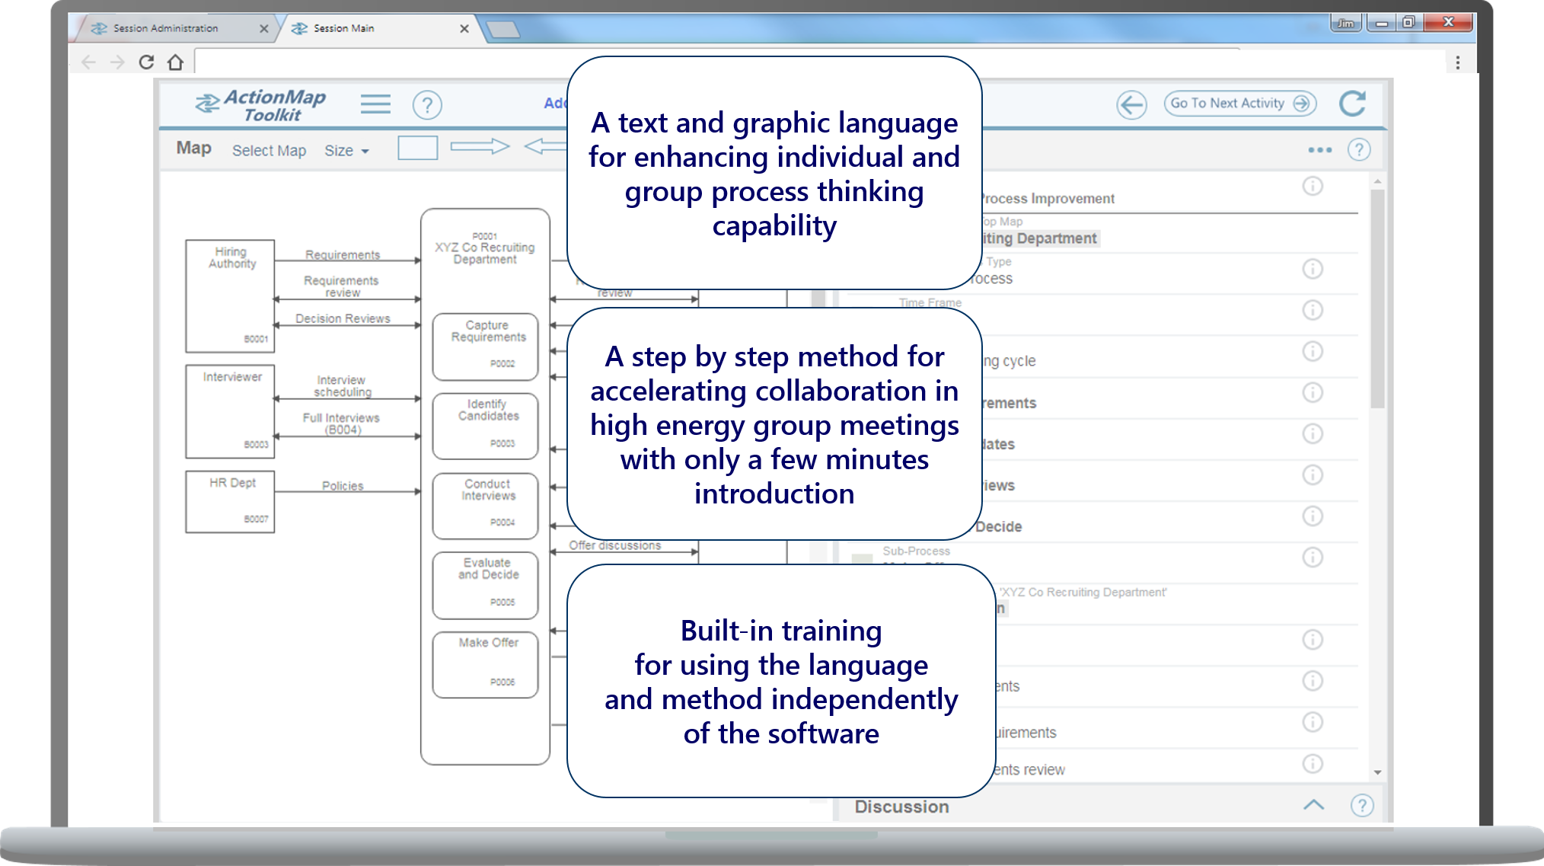
Task: Click the help question mark in header
Action: click(427, 105)
